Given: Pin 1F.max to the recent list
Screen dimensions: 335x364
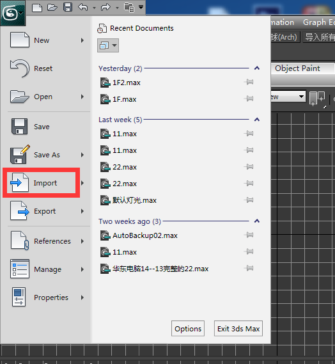Looking at the screenshot, I should pos(249,99).
